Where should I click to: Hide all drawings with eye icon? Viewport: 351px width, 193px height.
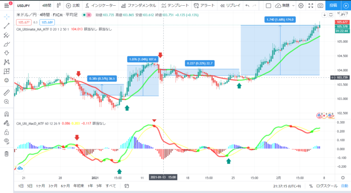7,141
